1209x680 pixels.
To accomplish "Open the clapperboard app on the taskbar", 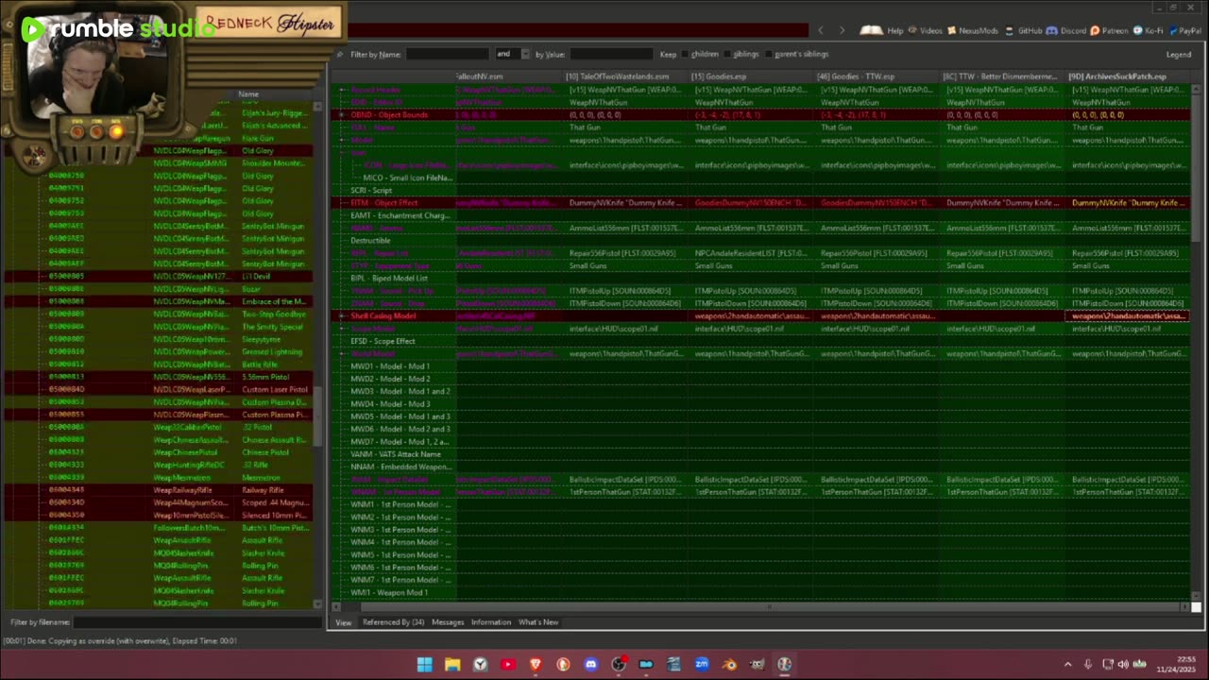I will [674, 664].
